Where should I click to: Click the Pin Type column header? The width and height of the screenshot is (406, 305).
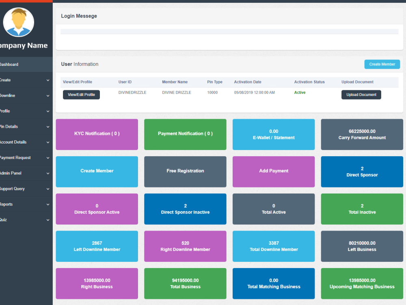click(x=215, y=82)
